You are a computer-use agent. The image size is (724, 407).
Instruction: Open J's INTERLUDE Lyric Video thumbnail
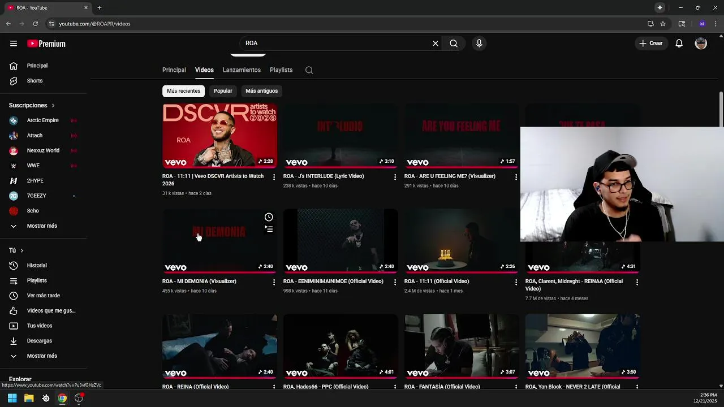[341, 136]
